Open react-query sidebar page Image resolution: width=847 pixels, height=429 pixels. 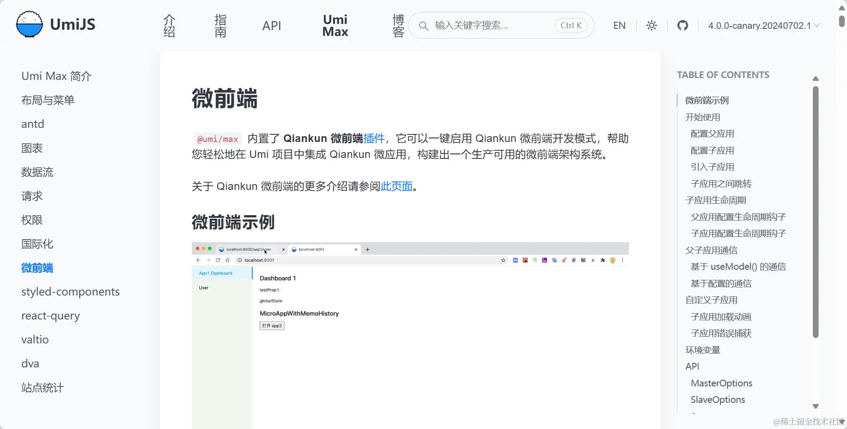[51, 316]
